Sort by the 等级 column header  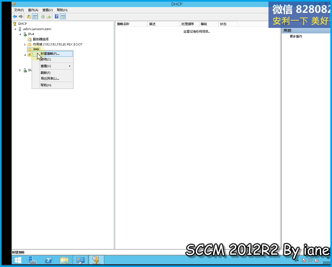click(x=209, y=24)
